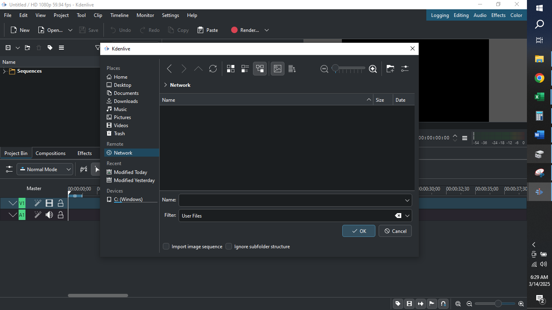Switch to the Editing workspace
Image resolution: width=552 pixels, height=310 pixels.
tap(461, 15)
